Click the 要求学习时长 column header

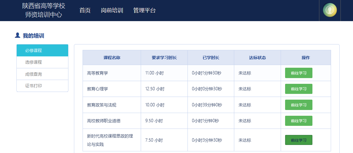coord(164,58)
